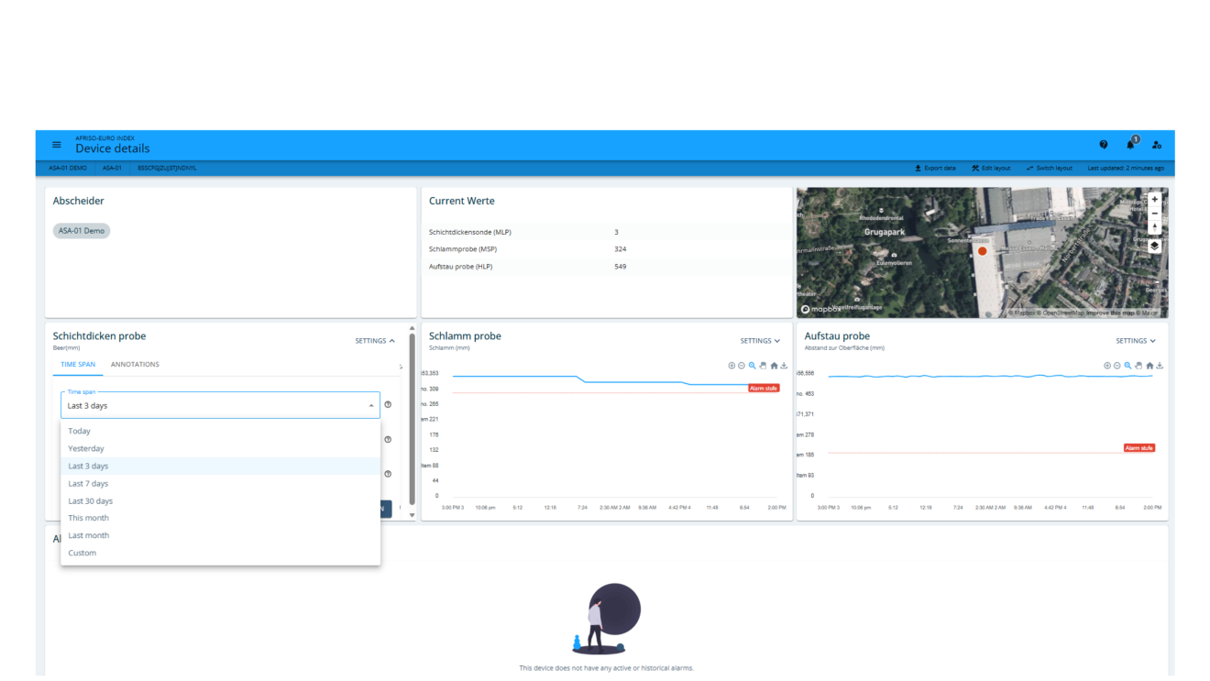Viewport: 1210px width, 681px height.
Task: Close the Time span dropdown via its arrow
Action: coord(371,405)
